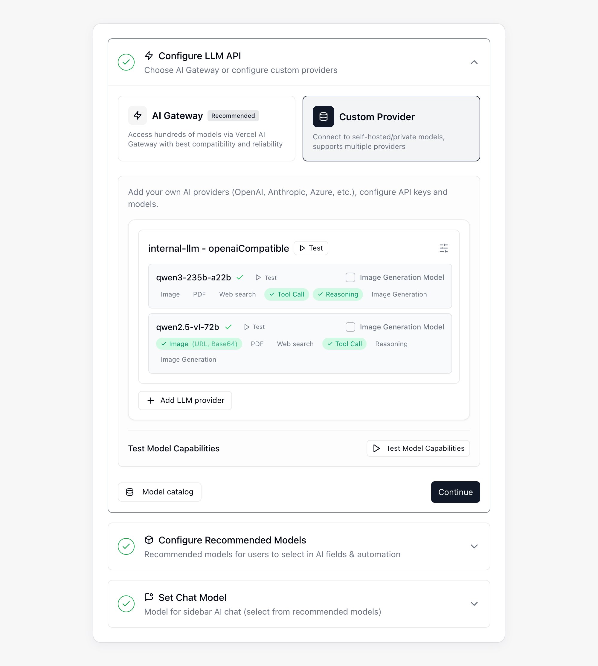Open the Model catalog
Viewport: 598px width, 666px height.
[160, 492]
